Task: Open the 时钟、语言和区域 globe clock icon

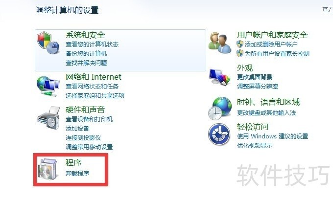Action: (x=220, y=109)
